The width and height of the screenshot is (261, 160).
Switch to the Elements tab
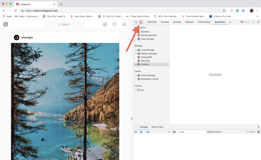coord(152,22)
